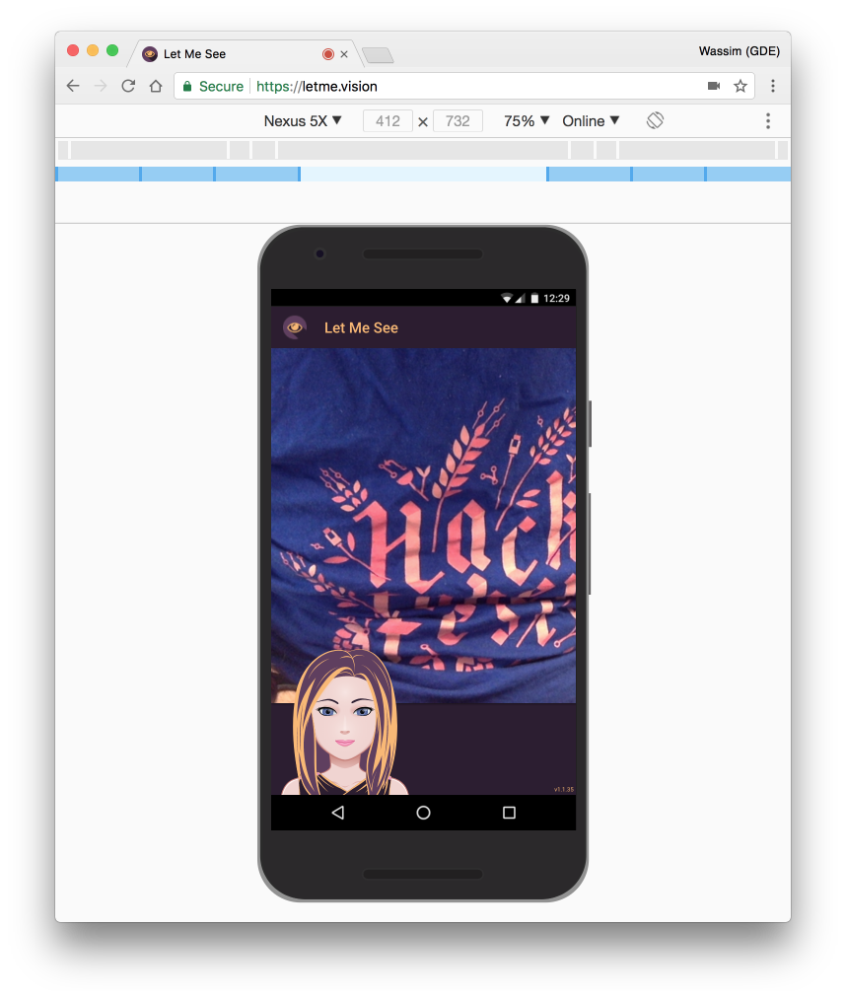
Task: Open the 75% zoom dropdown
Action: tap(527, 120)
